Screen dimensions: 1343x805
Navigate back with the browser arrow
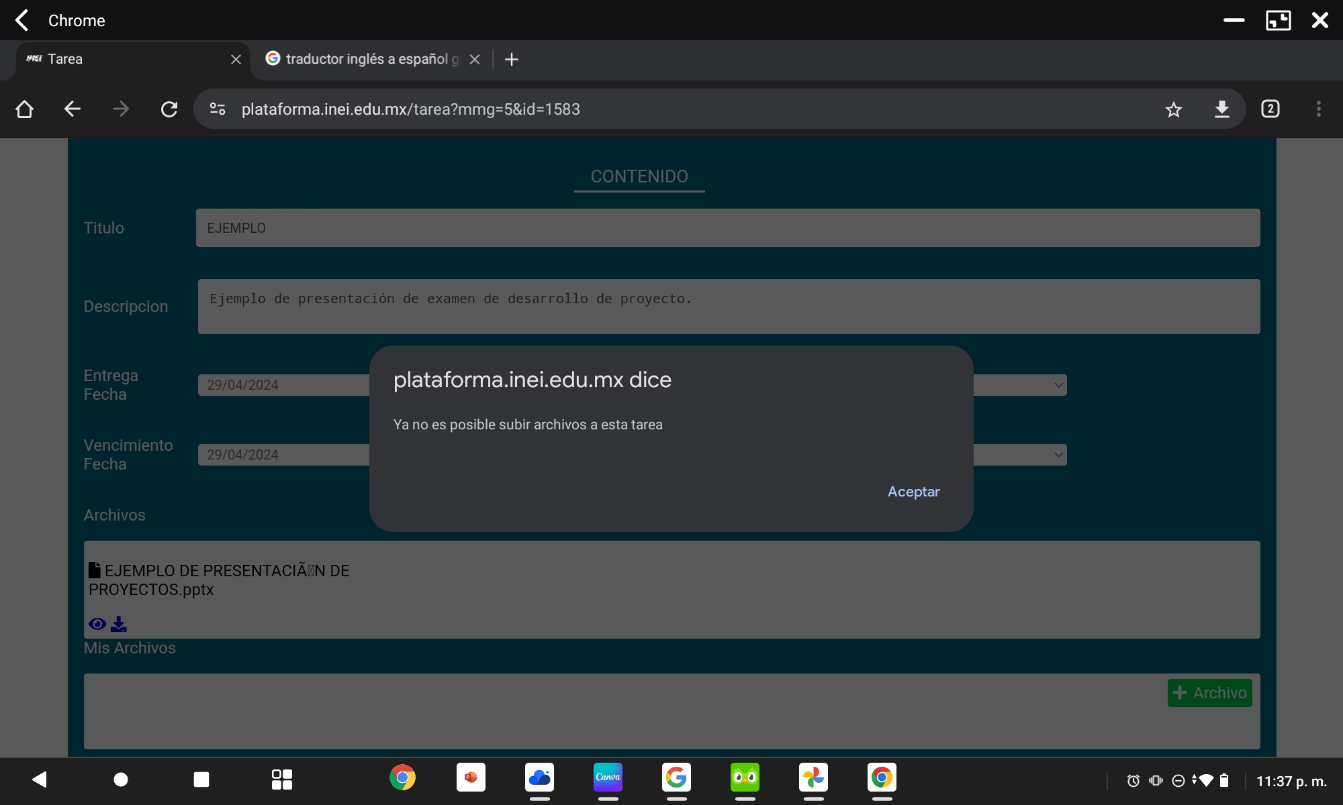[x=73, y=109]
